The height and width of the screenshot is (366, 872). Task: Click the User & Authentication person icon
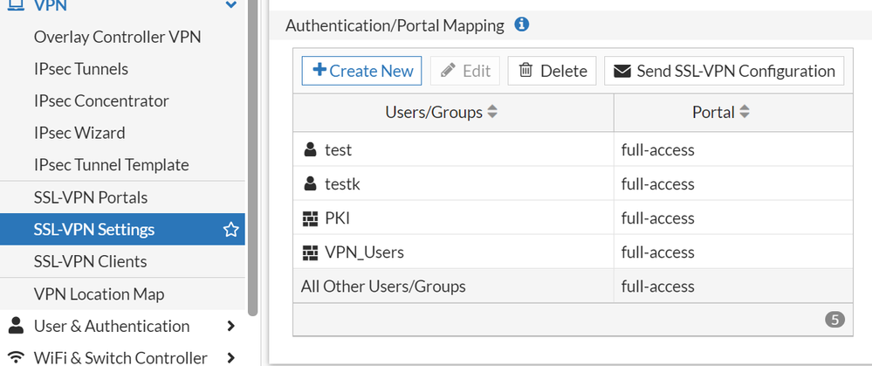16,326
